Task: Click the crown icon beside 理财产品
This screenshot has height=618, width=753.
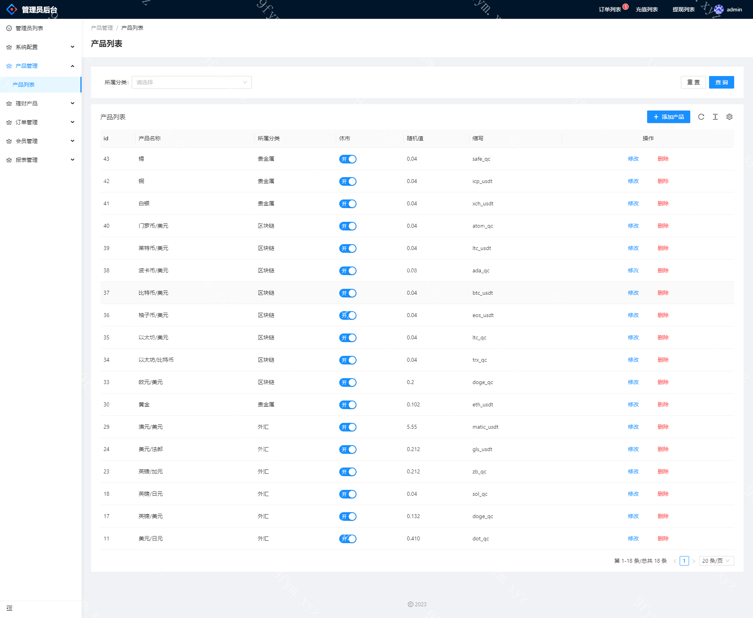Action: [x=9, y=103]
